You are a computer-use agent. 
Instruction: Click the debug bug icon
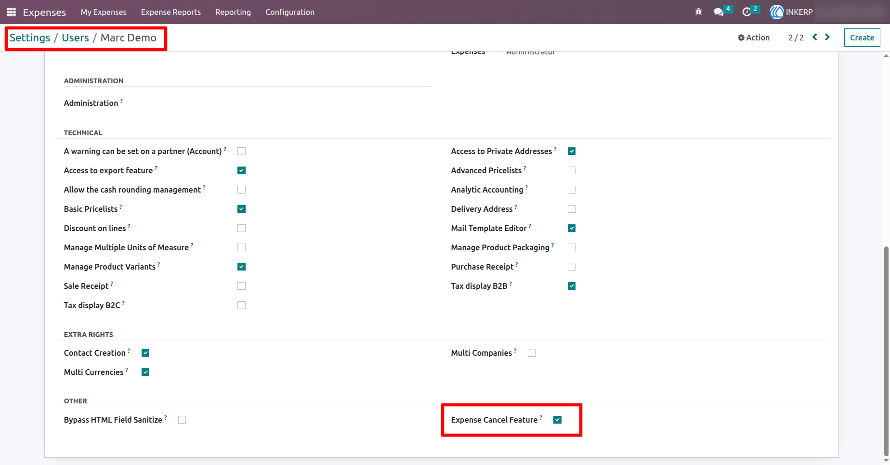click(x=698, y=12)
